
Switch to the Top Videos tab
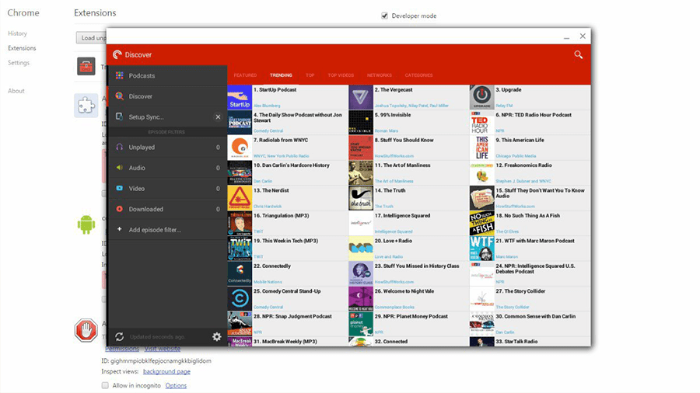[x=341, y=75]
